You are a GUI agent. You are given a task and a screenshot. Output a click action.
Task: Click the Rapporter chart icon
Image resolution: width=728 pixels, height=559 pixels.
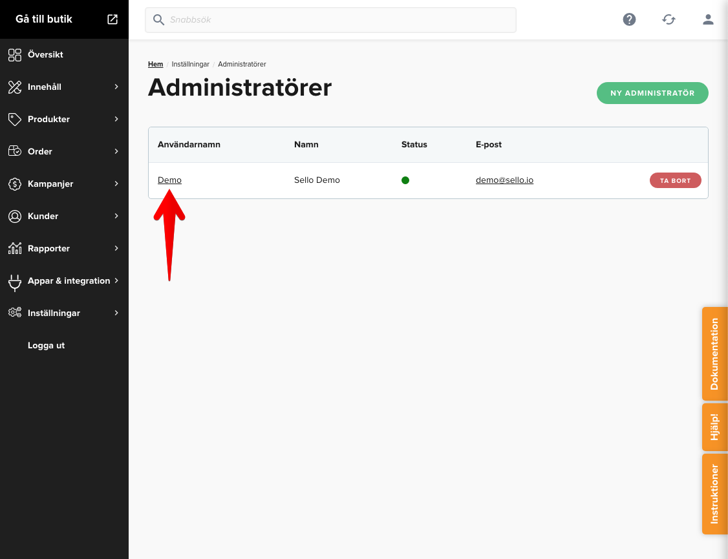click(15, 248)
